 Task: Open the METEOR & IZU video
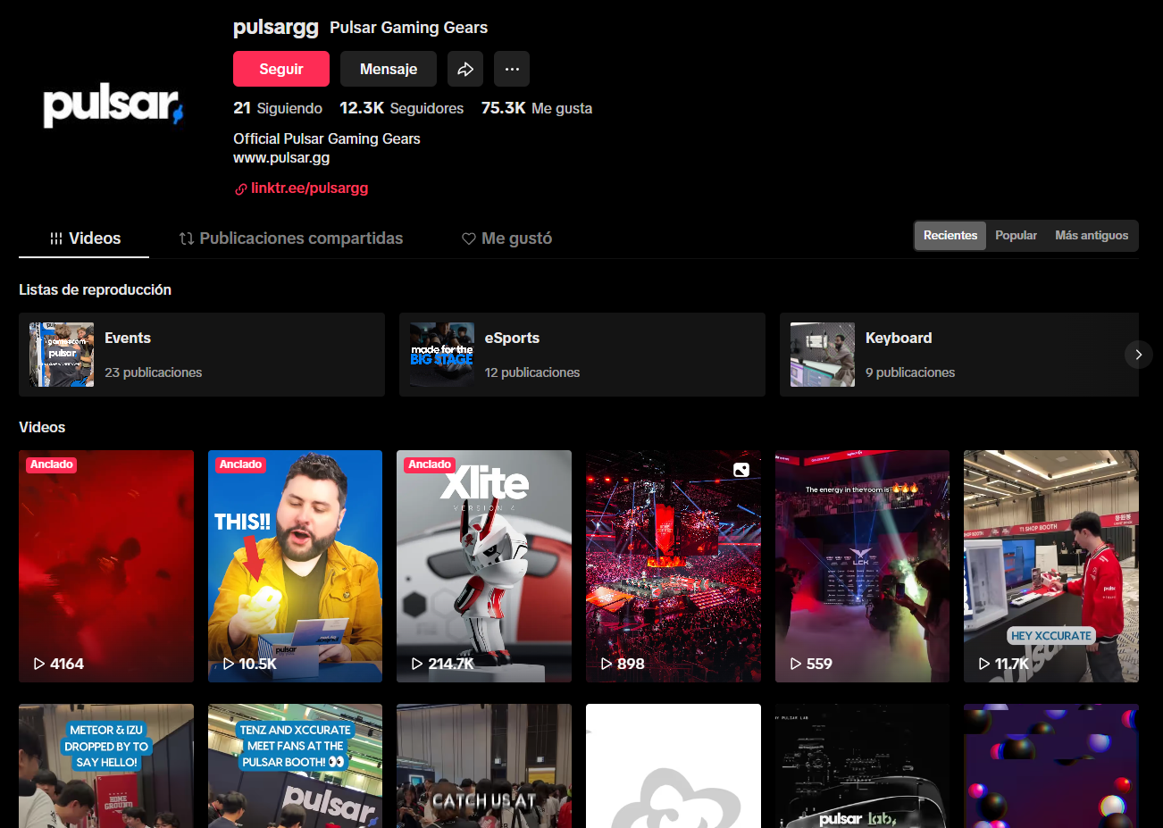tap(106, 766)
